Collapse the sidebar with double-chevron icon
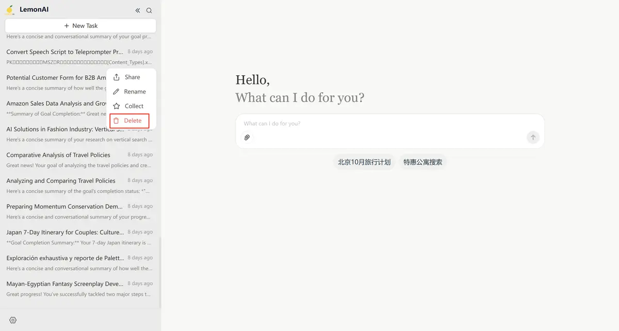The image size is (619, 331). (138, 10)
